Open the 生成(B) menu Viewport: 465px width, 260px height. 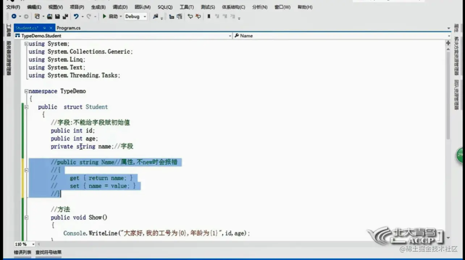[98, 7]
